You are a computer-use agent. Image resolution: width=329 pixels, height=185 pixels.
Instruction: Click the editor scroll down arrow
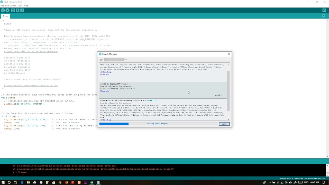pyautogui.click(x=327, y=156)
